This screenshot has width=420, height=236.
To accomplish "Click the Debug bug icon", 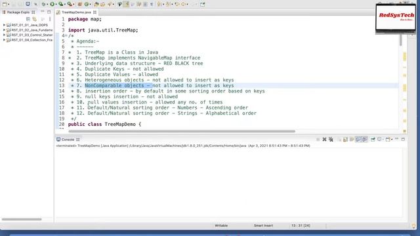I will pyautogui.click(x=43, y=4).
